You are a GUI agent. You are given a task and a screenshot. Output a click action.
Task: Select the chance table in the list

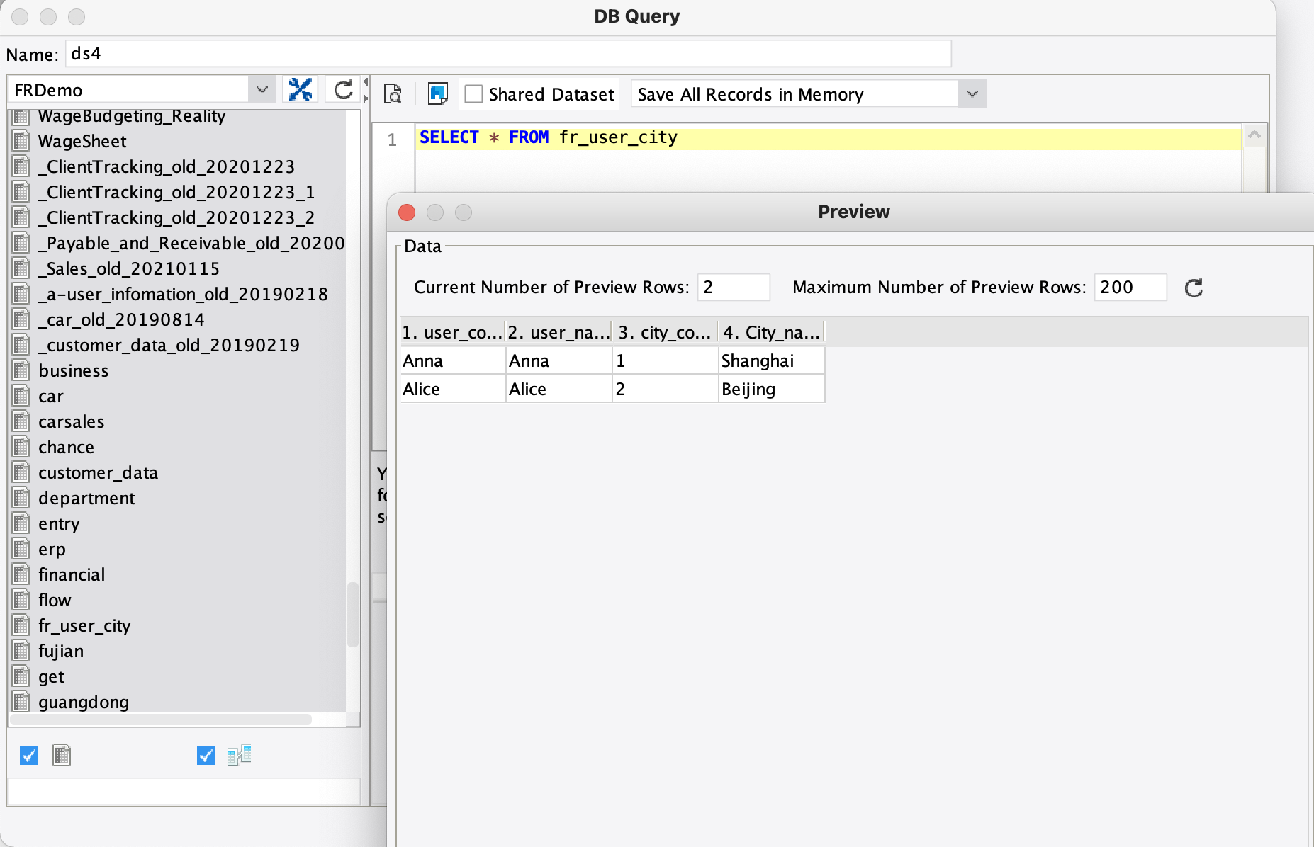tap(66, 447)
